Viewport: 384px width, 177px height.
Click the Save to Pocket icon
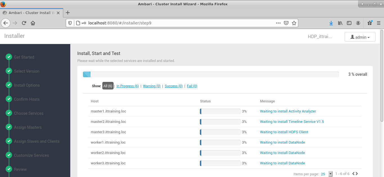[286, 23]
